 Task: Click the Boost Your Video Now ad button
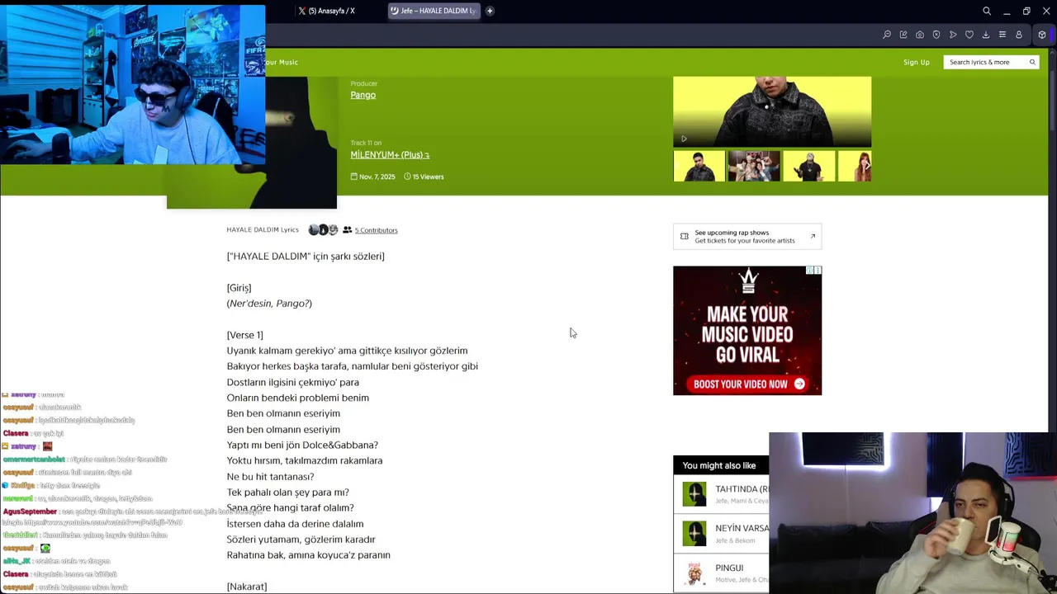(747, 384)
